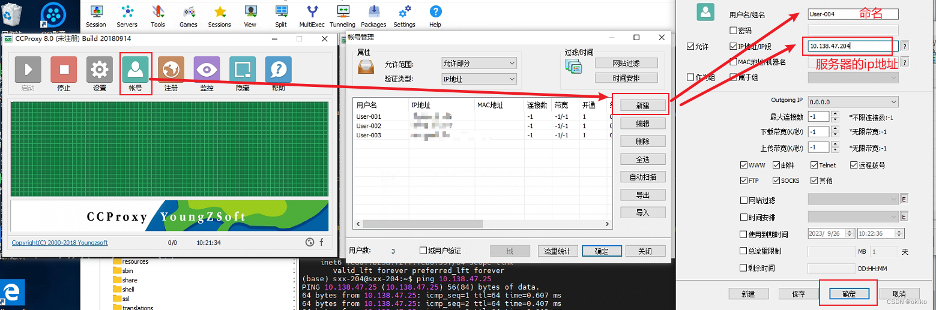Screen dimensions: 936x310
Task: Uncheck the WWW protocol checkbox
Action: coord(744,165)
